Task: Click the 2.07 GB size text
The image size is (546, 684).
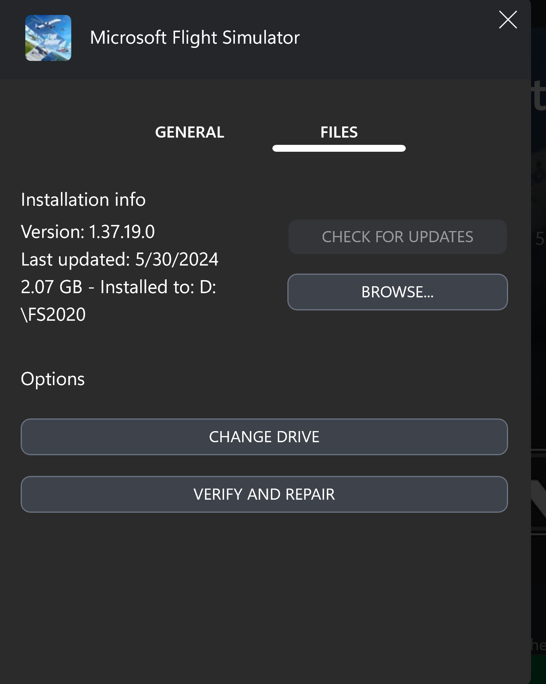Action: pyautogui.click(x=51, y=287)
